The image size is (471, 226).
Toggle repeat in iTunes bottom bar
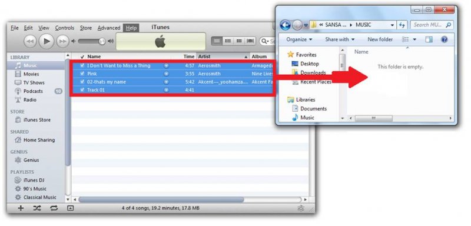[54, 208]
